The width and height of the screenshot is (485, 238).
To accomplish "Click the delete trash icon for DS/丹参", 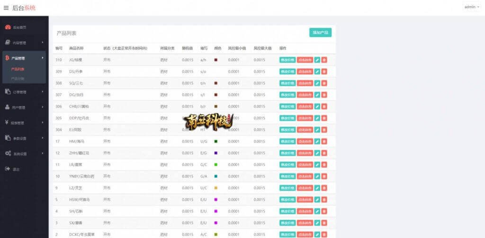I will (324, 72).
